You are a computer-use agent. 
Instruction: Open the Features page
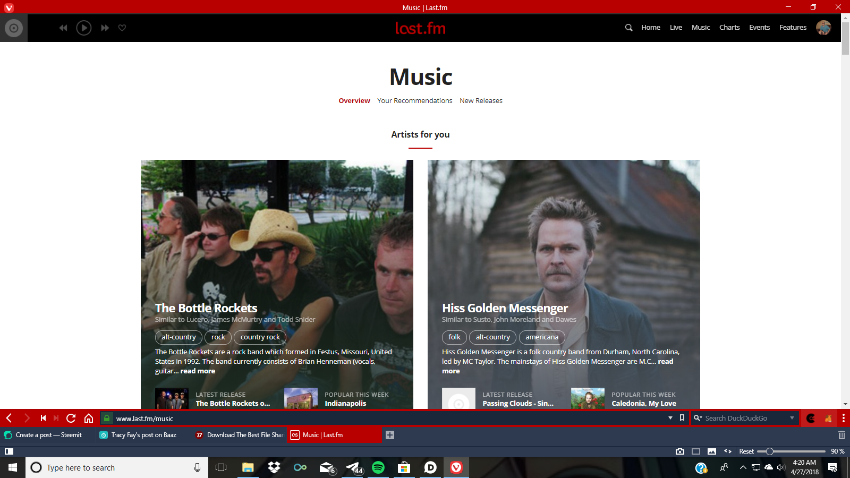point(793,28)
